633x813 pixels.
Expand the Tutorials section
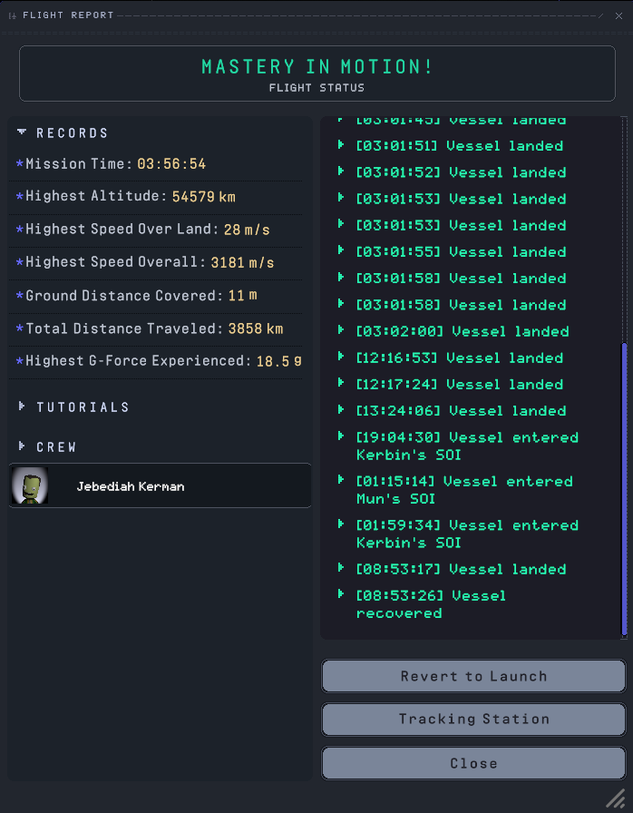pos(22,406)
